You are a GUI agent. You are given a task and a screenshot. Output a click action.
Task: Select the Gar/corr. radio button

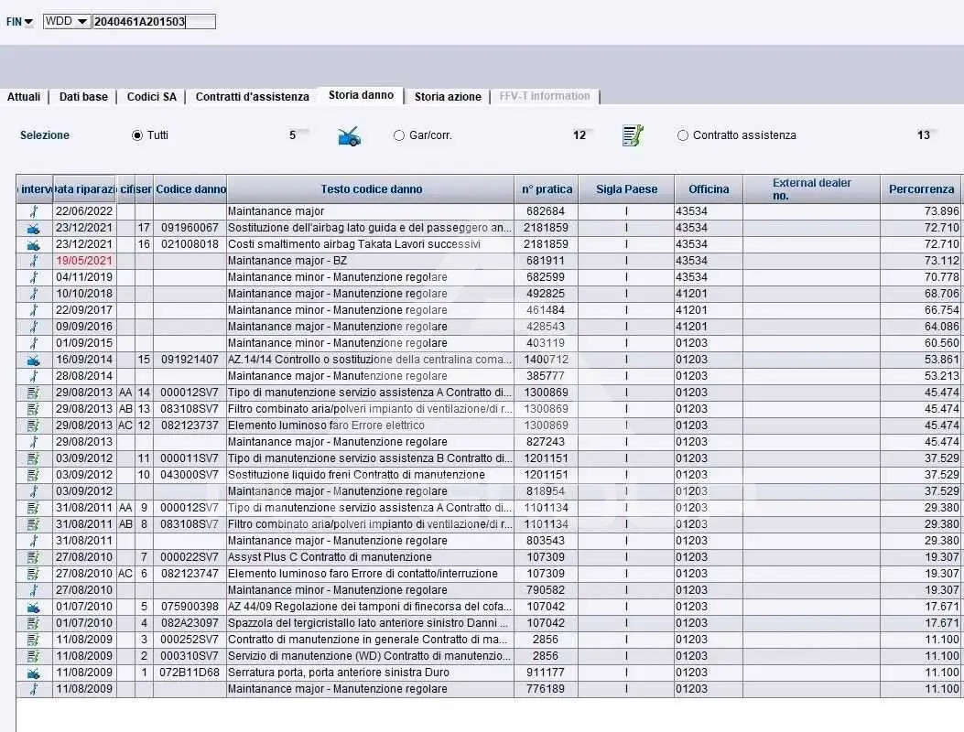coord(399,135)
